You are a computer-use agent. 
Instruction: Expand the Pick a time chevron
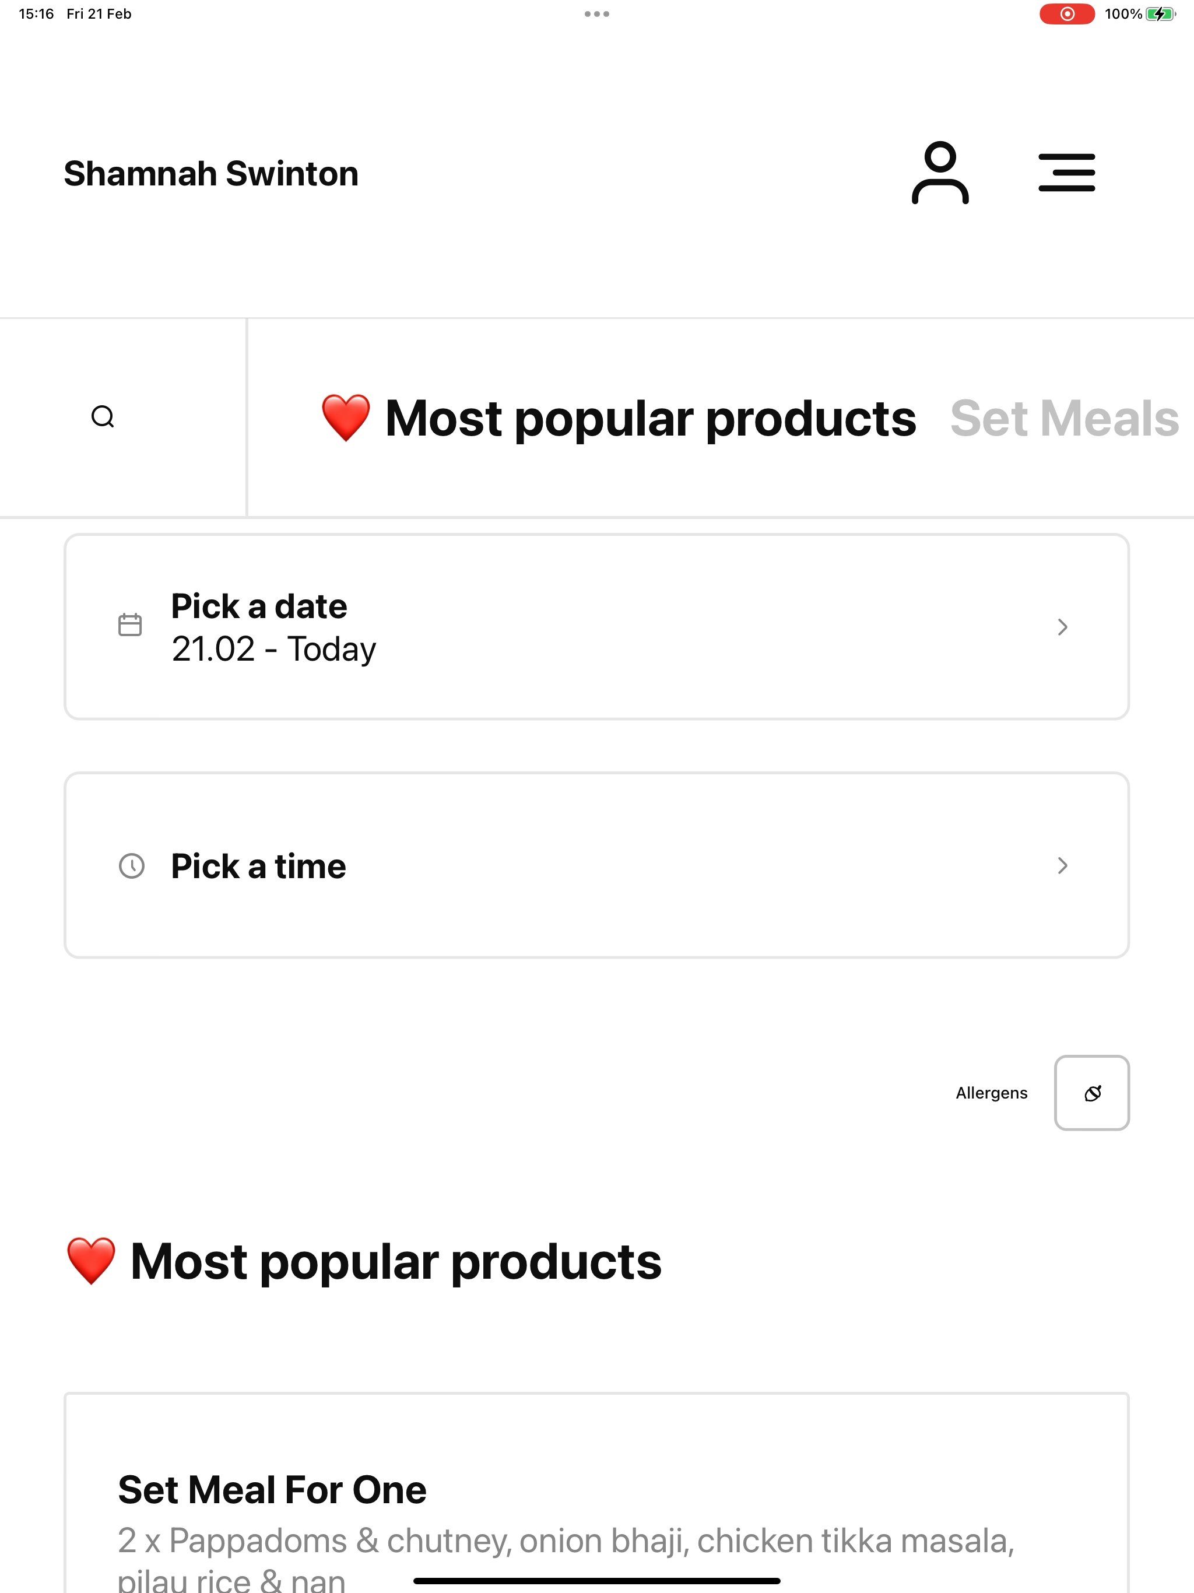point(1062,866)
